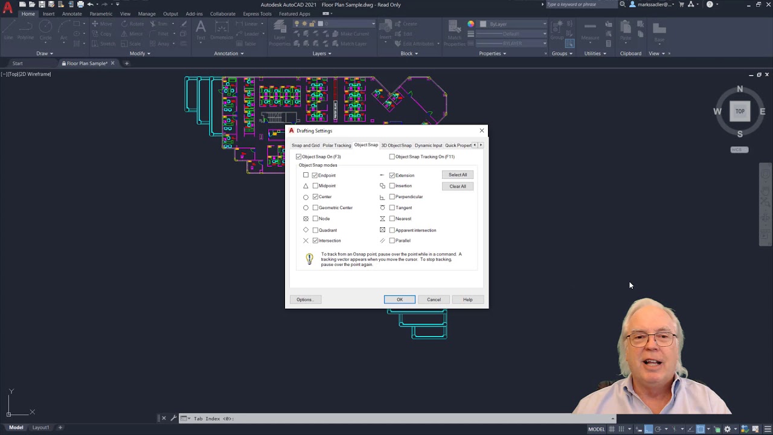Image resolution: width=773 pixels, height=435 pixels.
Task: Click the Match Properties tool
Action: click(x=454, y=33)
